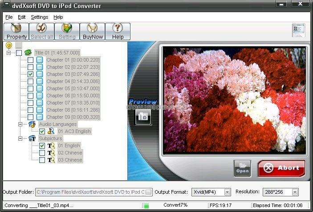Select the Chapter 08 [0:16:11.286] row
Screen dimensions: 313x212
point(73,110)
